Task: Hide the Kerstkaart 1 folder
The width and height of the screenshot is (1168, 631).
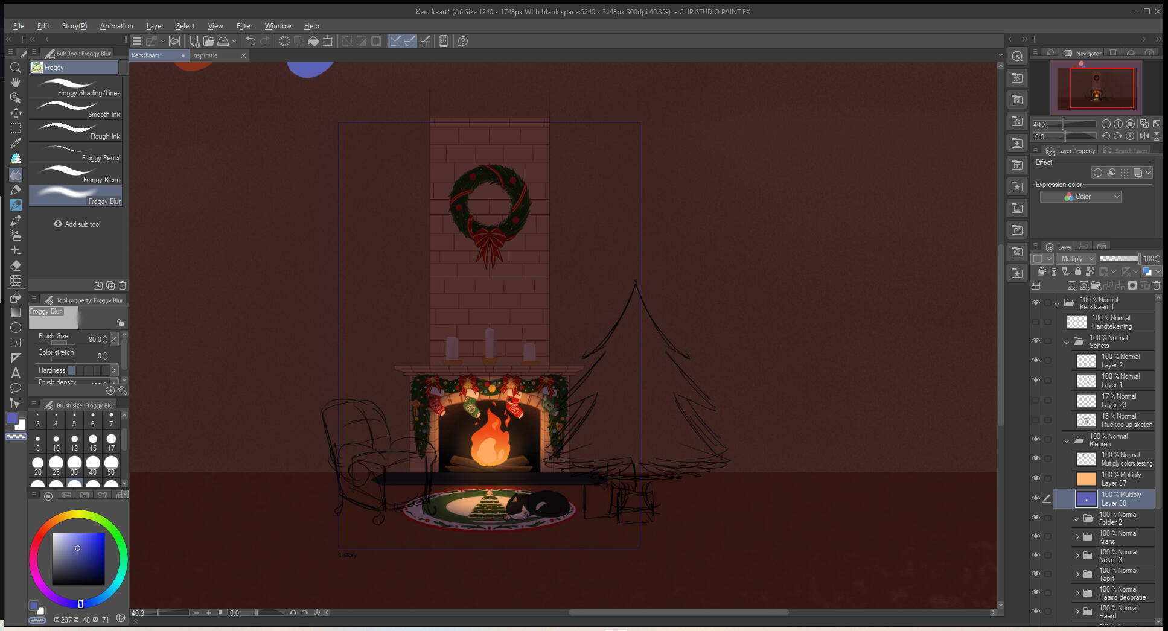Action: tap(1036, 303)
